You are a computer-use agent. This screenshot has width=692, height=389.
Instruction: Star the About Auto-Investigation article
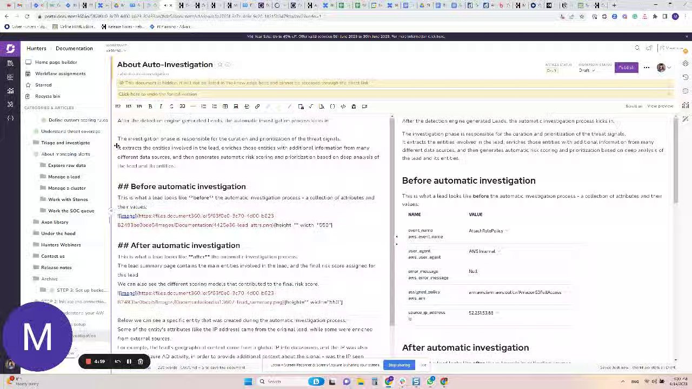[220, 65]
